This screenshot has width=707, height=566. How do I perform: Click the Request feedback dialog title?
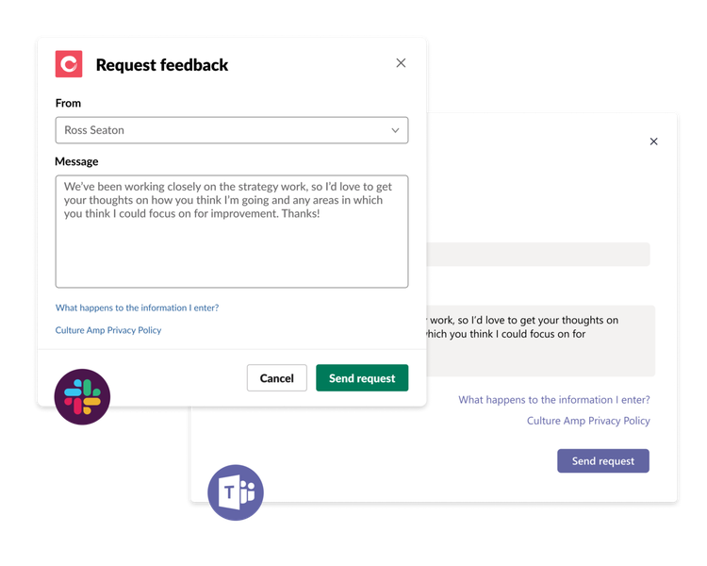coord(162,65)
